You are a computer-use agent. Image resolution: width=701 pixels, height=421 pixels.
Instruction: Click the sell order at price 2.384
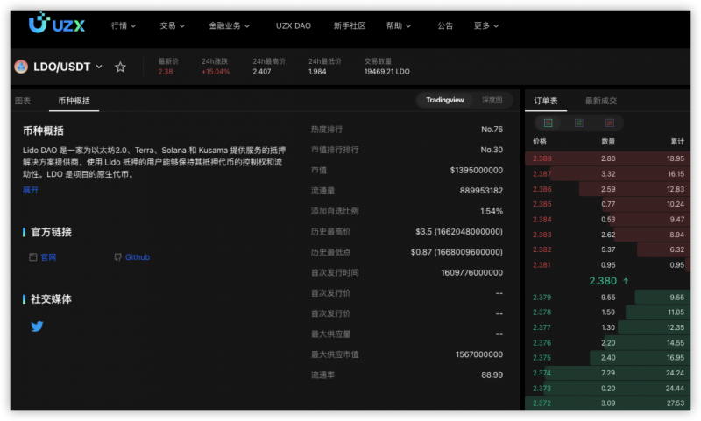point(608,219)
